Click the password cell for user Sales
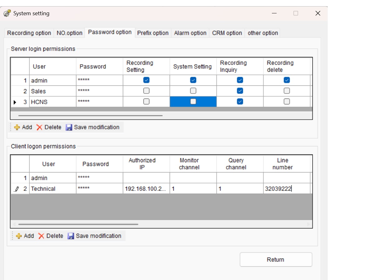 (99, 91)
